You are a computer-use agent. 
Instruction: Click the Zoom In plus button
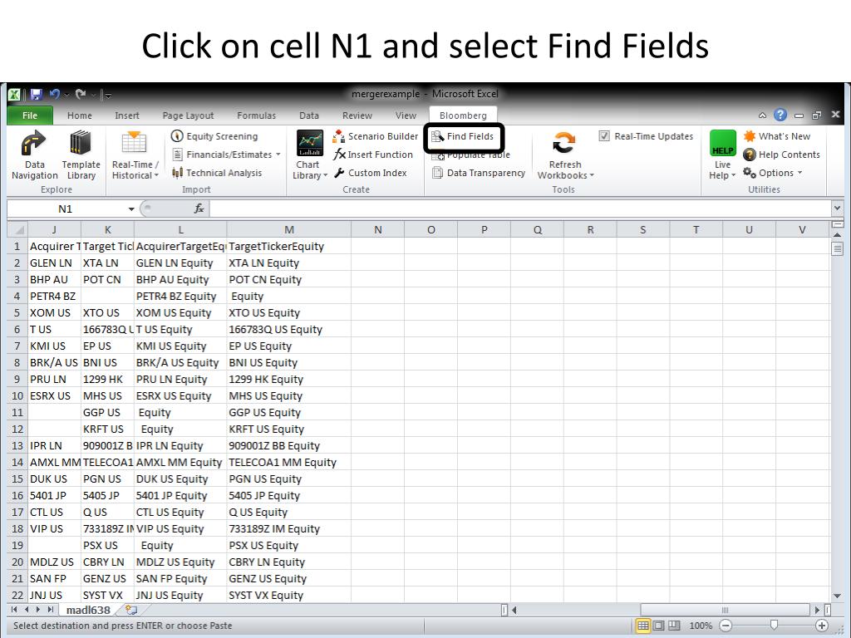822,626
